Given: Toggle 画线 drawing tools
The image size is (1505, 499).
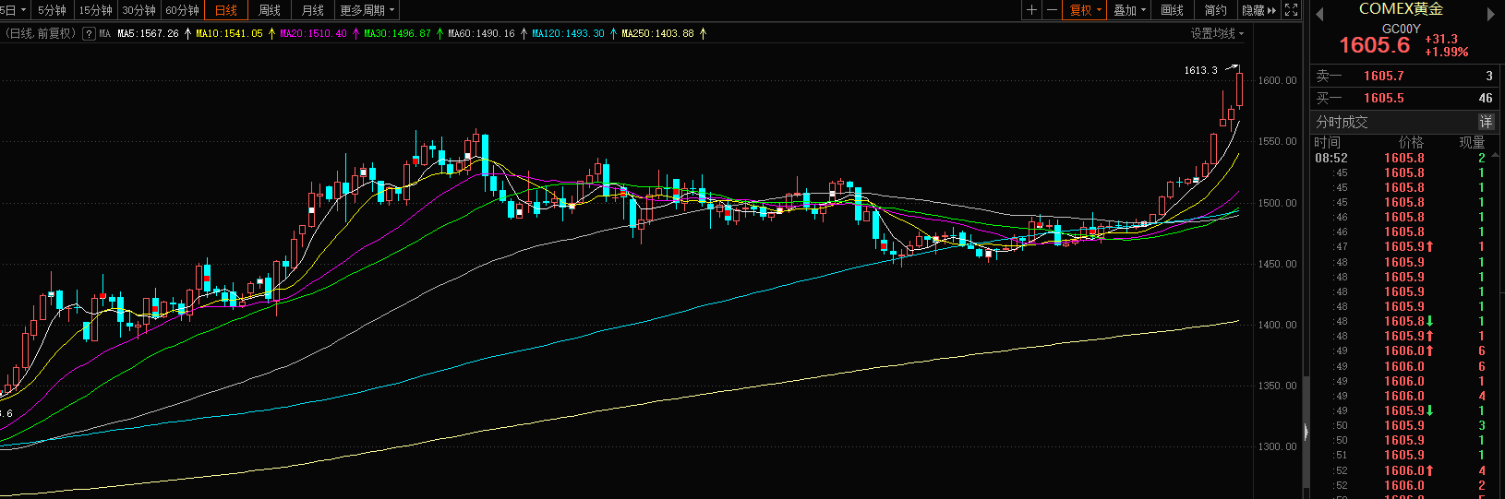Looking at the screenshot, I should pos(1173,10).
